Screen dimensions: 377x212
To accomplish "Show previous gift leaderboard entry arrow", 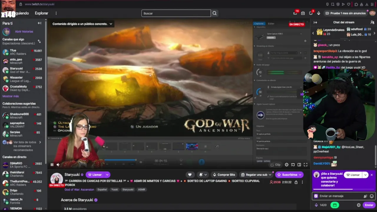I will (313, 33).
